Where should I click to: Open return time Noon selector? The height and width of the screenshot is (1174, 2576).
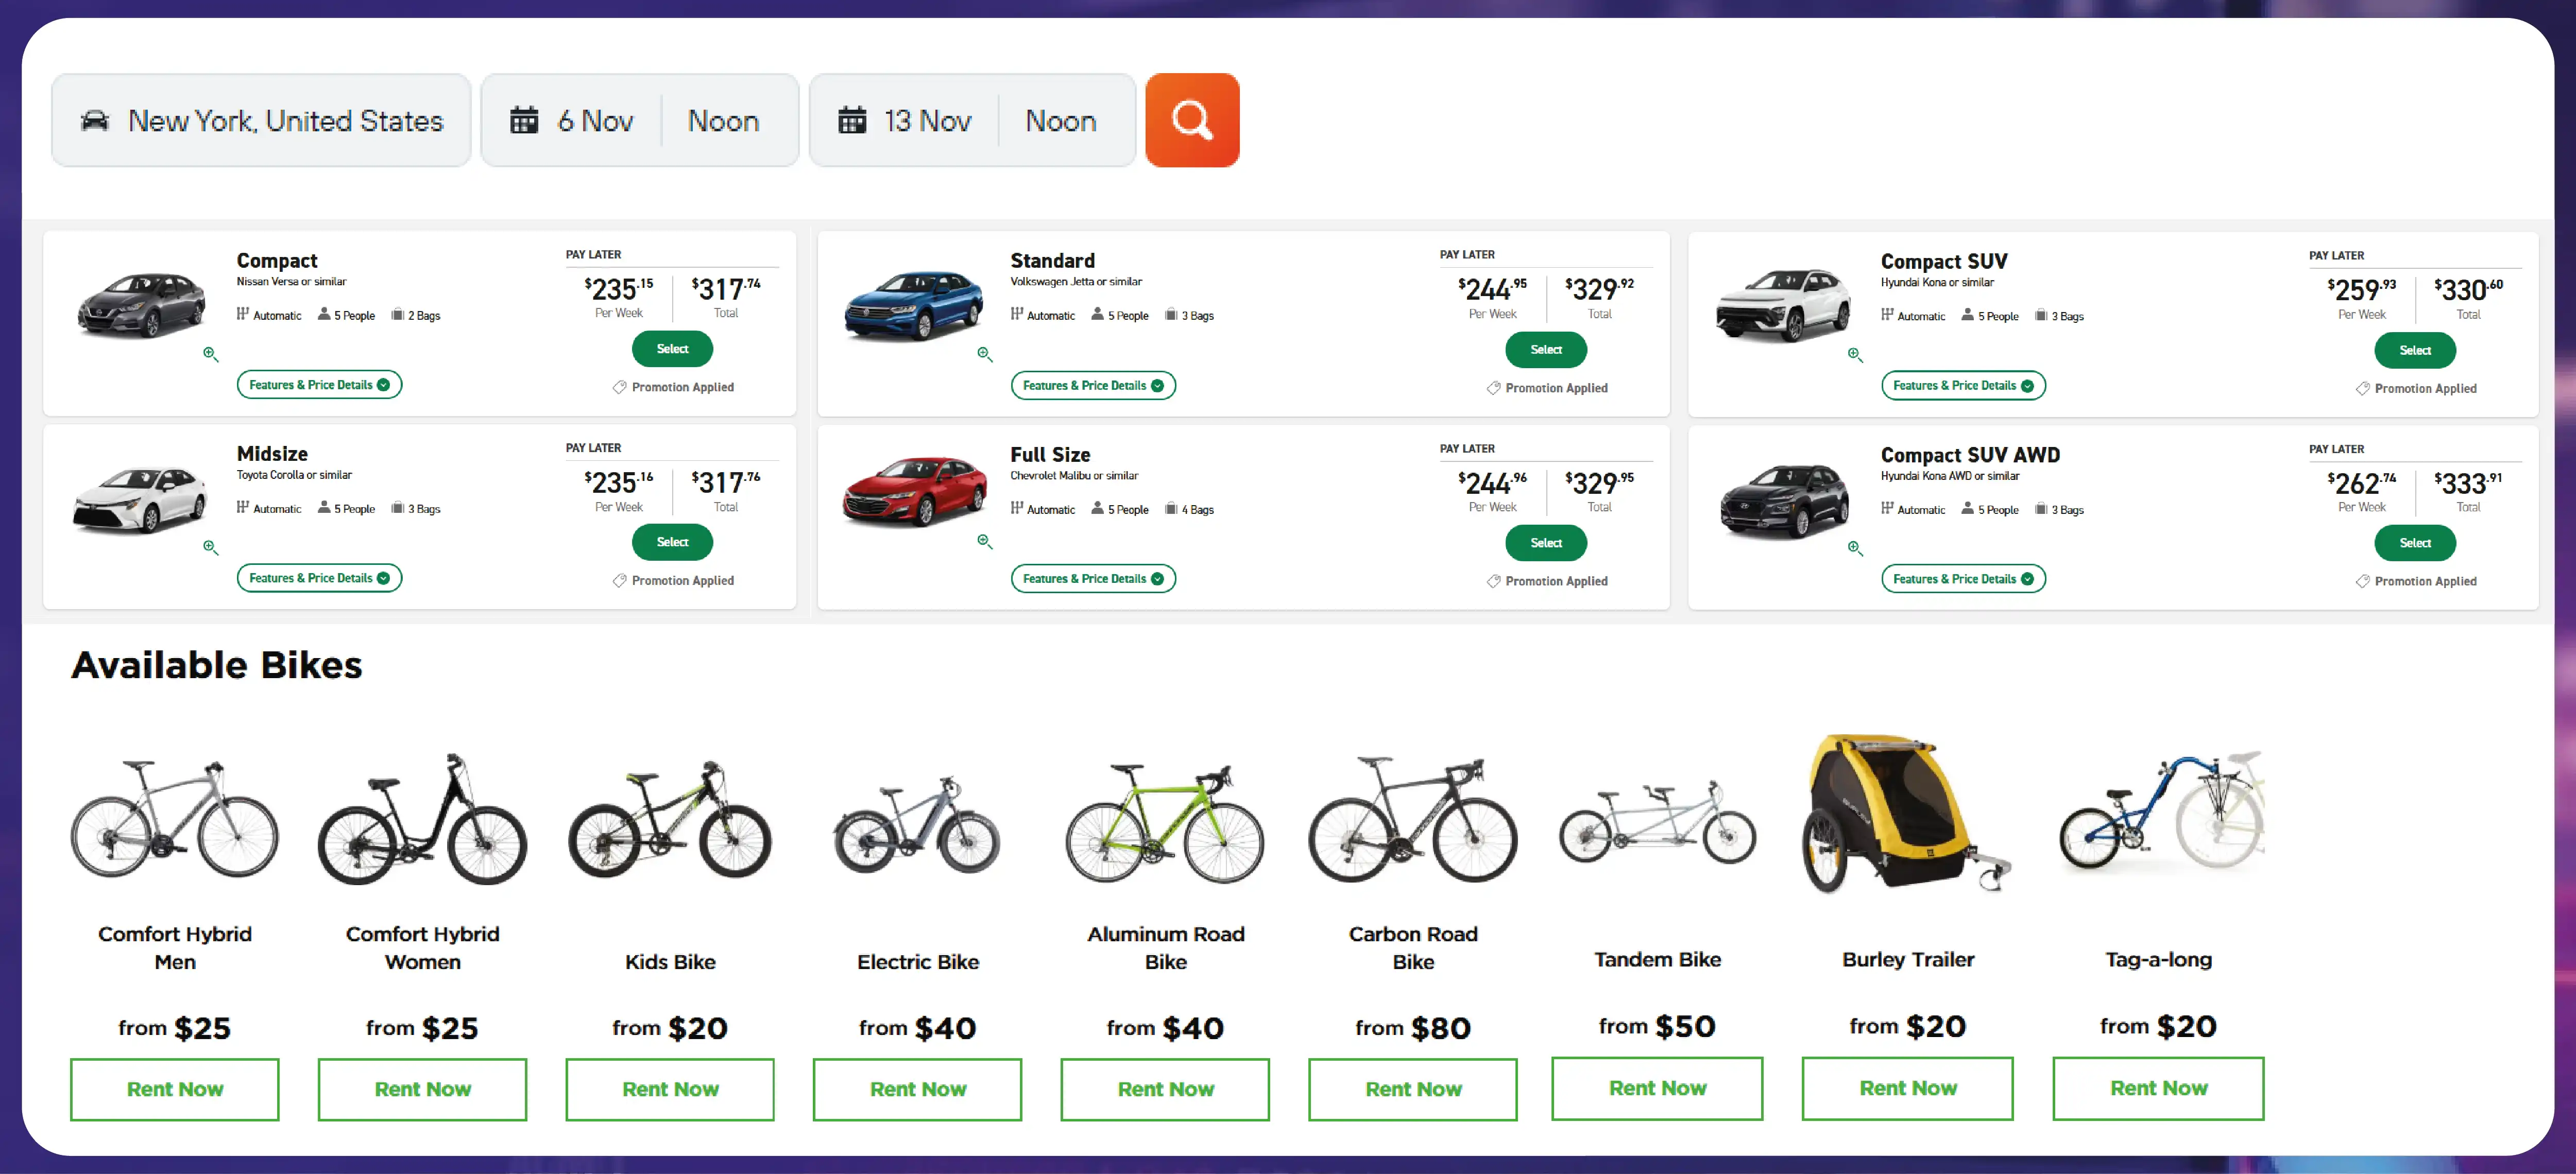coord(1060,121)
